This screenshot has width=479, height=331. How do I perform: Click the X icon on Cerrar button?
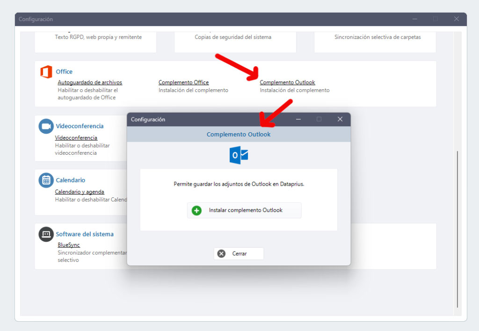(x=221, y=253)
